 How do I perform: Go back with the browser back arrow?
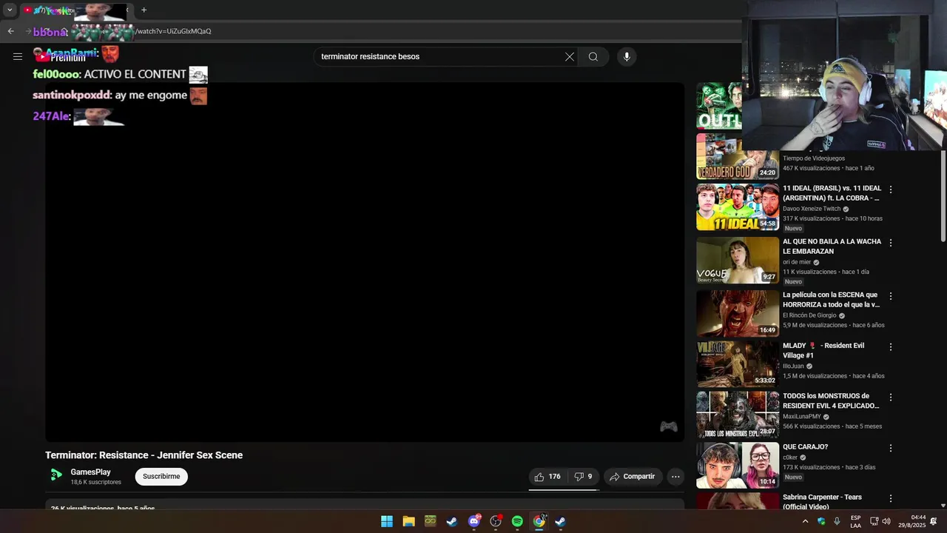[x=10, y=31]
